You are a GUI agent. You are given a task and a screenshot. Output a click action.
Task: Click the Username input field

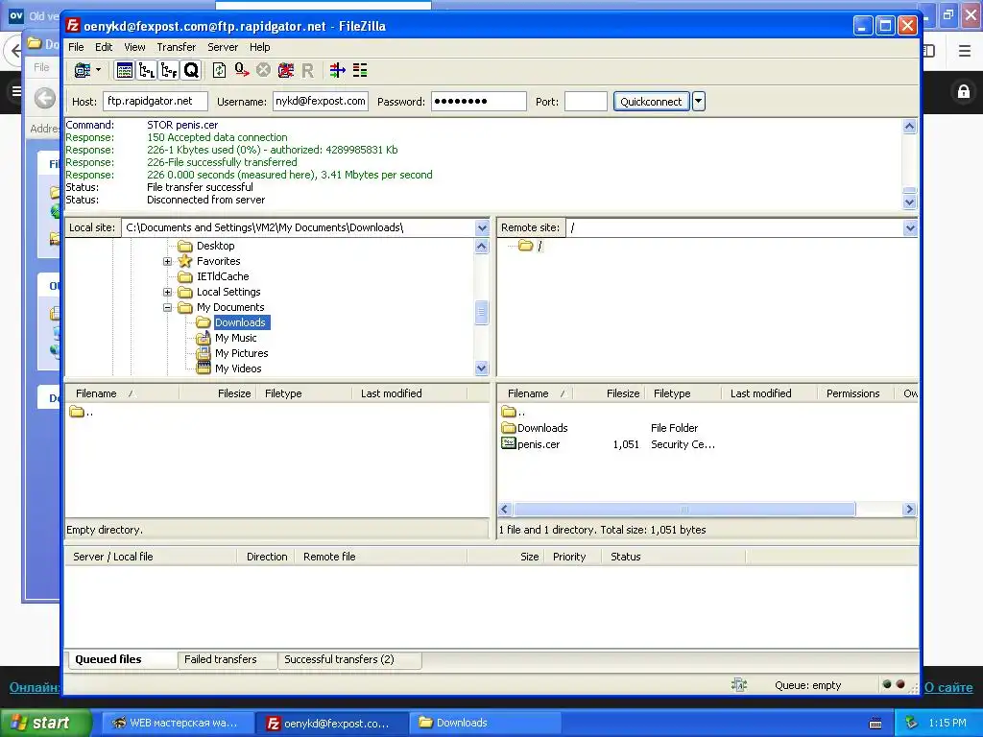(321, 101)
